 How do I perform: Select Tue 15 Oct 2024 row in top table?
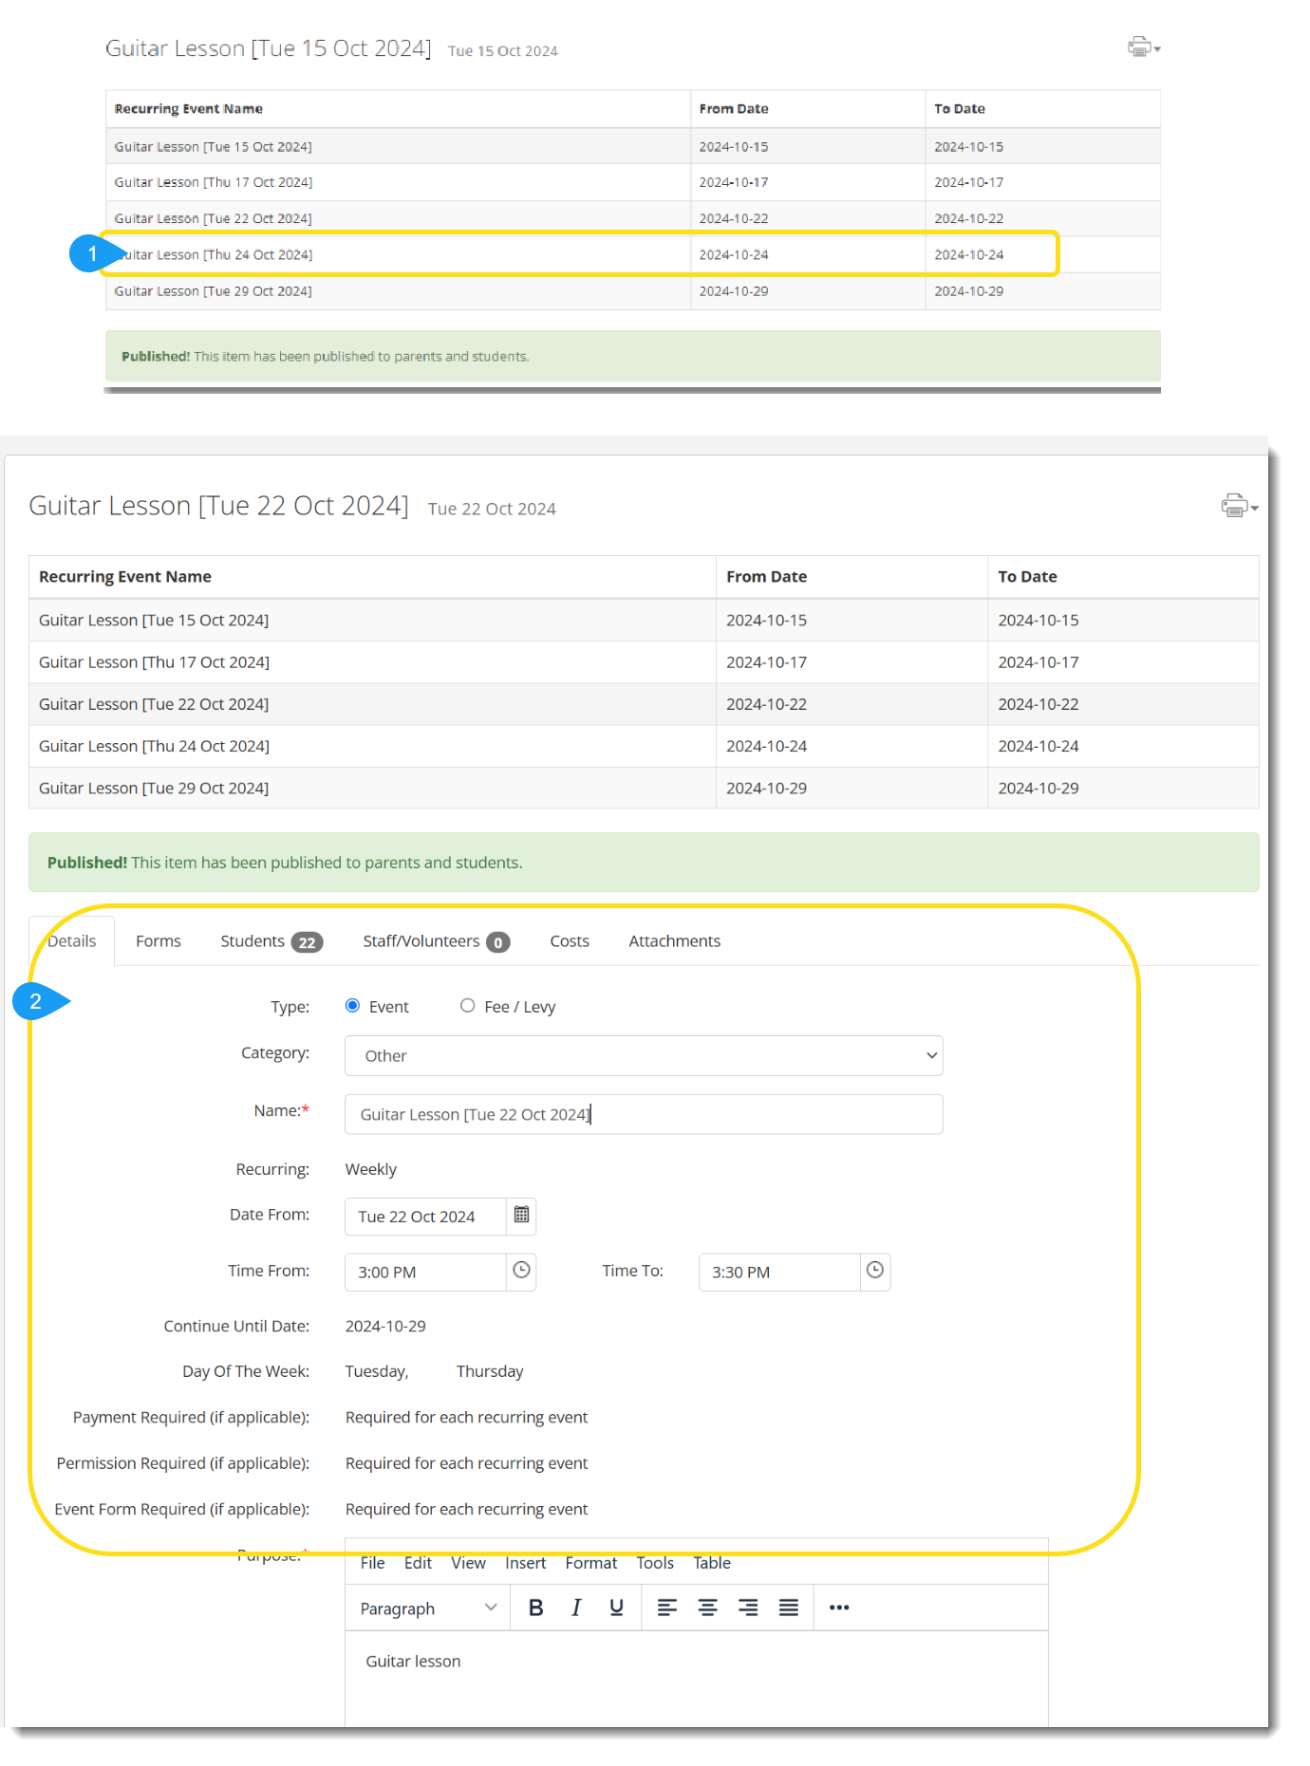tap(632, 146)
